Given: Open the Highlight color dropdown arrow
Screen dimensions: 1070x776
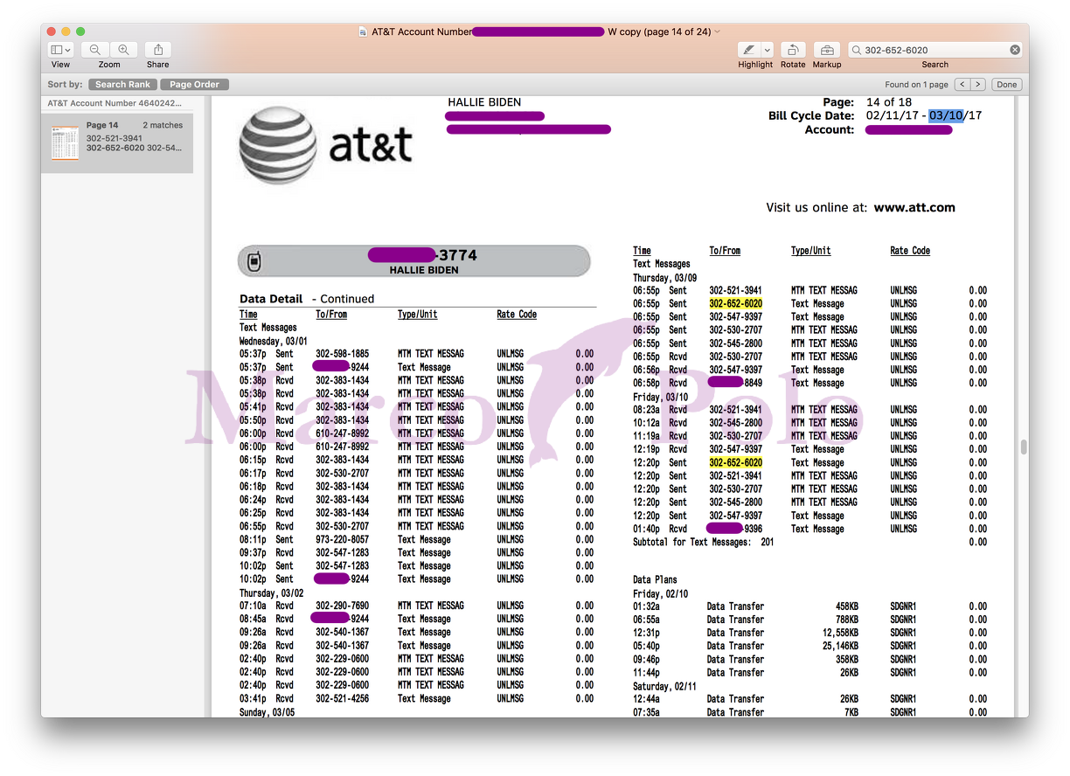Looking at the screenshot, I should click(768, 50).
